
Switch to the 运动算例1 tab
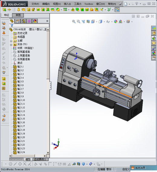pyautogui.click(x=40, y=159)
